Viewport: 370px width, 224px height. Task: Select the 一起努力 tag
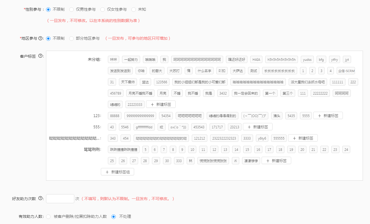pyautogui.click(x=131, y=59)
